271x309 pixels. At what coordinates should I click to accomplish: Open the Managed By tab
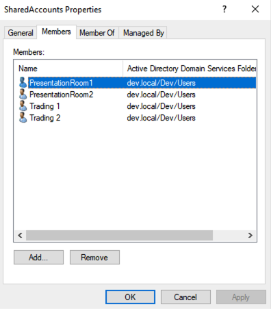[144, 33]
